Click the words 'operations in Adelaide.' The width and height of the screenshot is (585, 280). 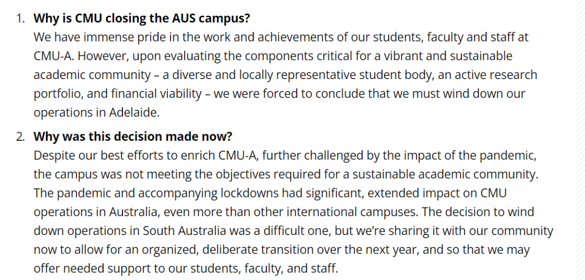pyautogui.click(x=96, y=113)
